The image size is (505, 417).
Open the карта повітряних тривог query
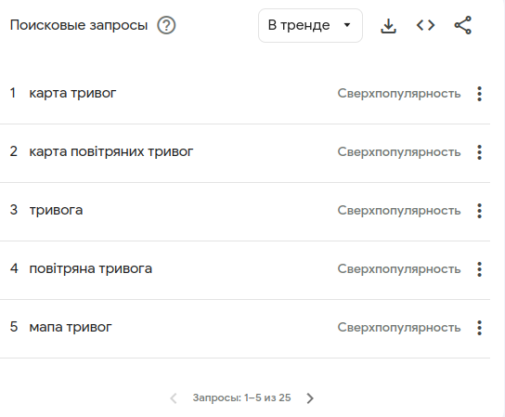[x=111, y=151]
